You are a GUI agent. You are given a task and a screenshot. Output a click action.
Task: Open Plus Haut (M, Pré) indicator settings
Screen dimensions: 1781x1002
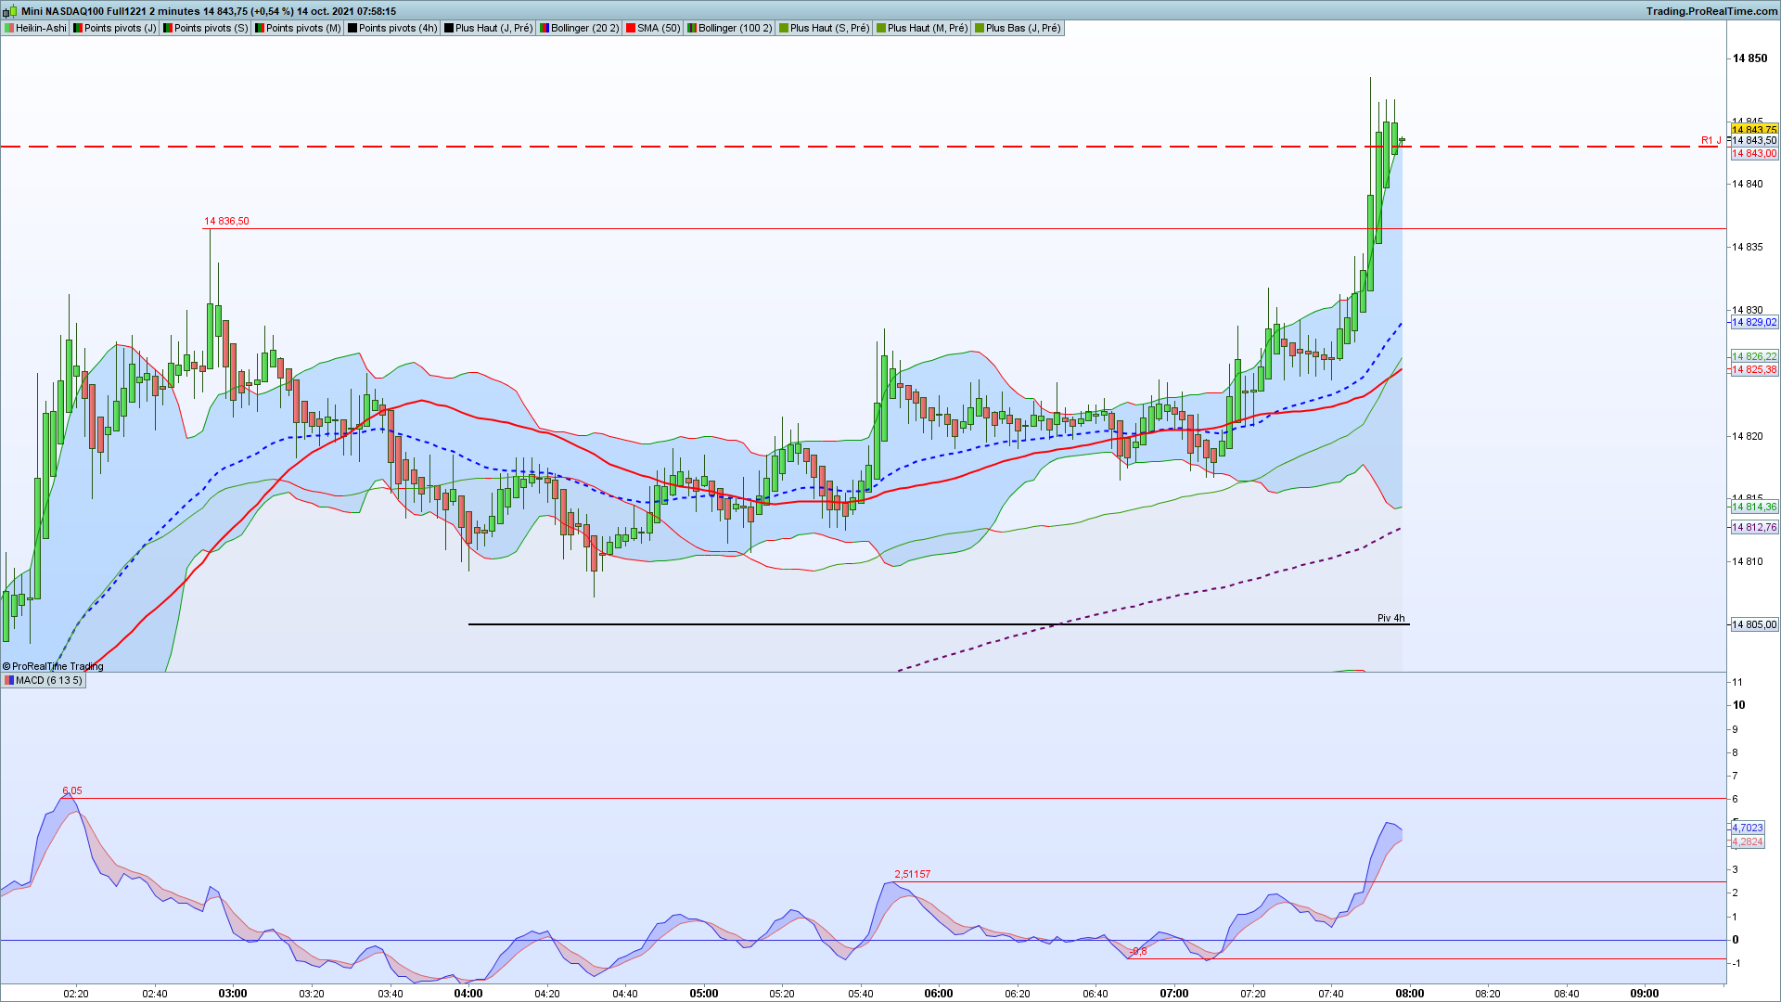(921, 28)
